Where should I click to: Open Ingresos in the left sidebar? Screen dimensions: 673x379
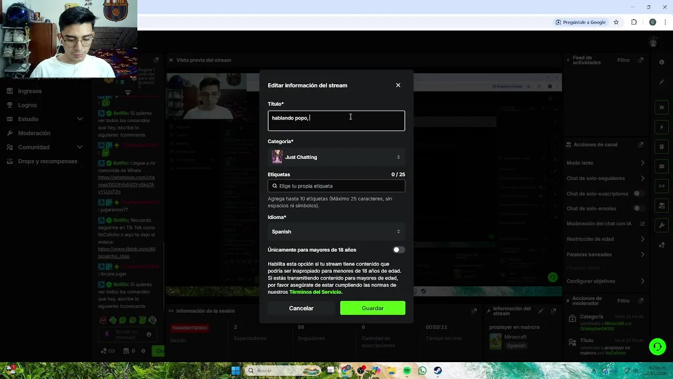click(30, 91)
